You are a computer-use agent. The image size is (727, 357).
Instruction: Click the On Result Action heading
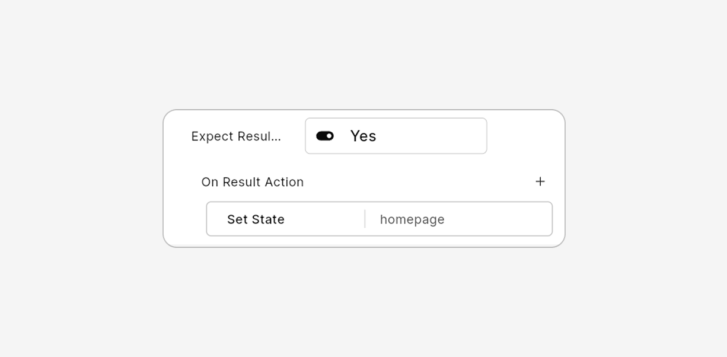point(253,182)
